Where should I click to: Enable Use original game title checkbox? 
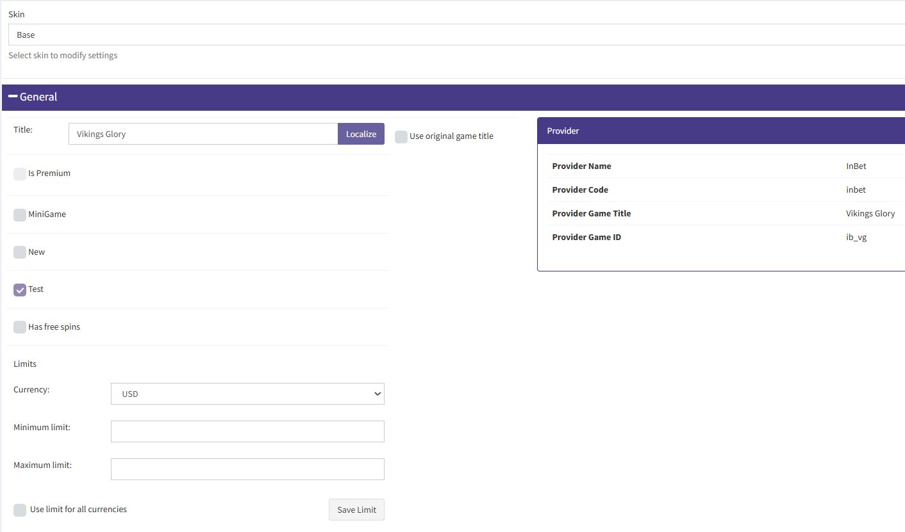[x=401, y=136]
